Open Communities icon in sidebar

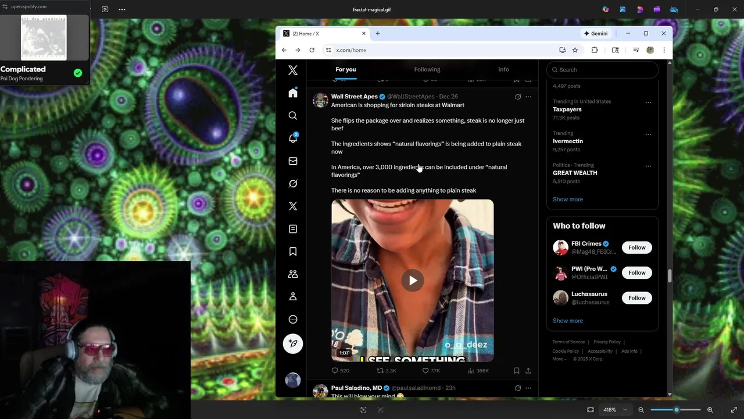(x=293, y=274)
